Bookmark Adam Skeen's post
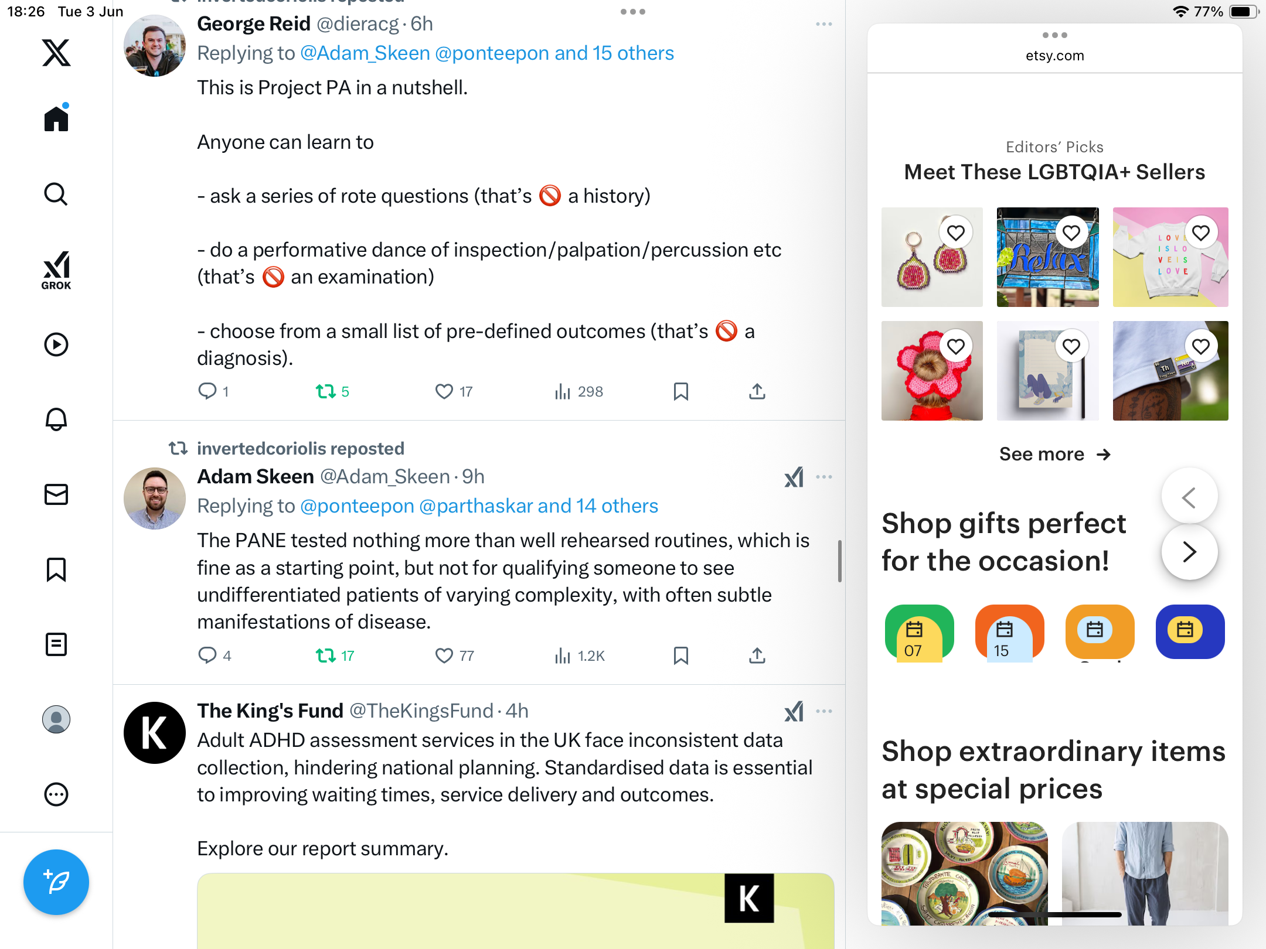Viewport: 1266px width, 949px height. (x=681, y=656)
